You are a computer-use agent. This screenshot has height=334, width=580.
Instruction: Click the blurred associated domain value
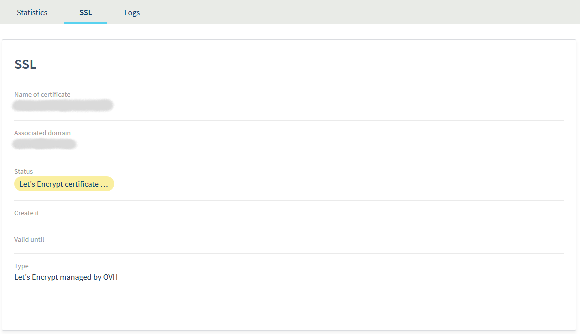(44, 144)
